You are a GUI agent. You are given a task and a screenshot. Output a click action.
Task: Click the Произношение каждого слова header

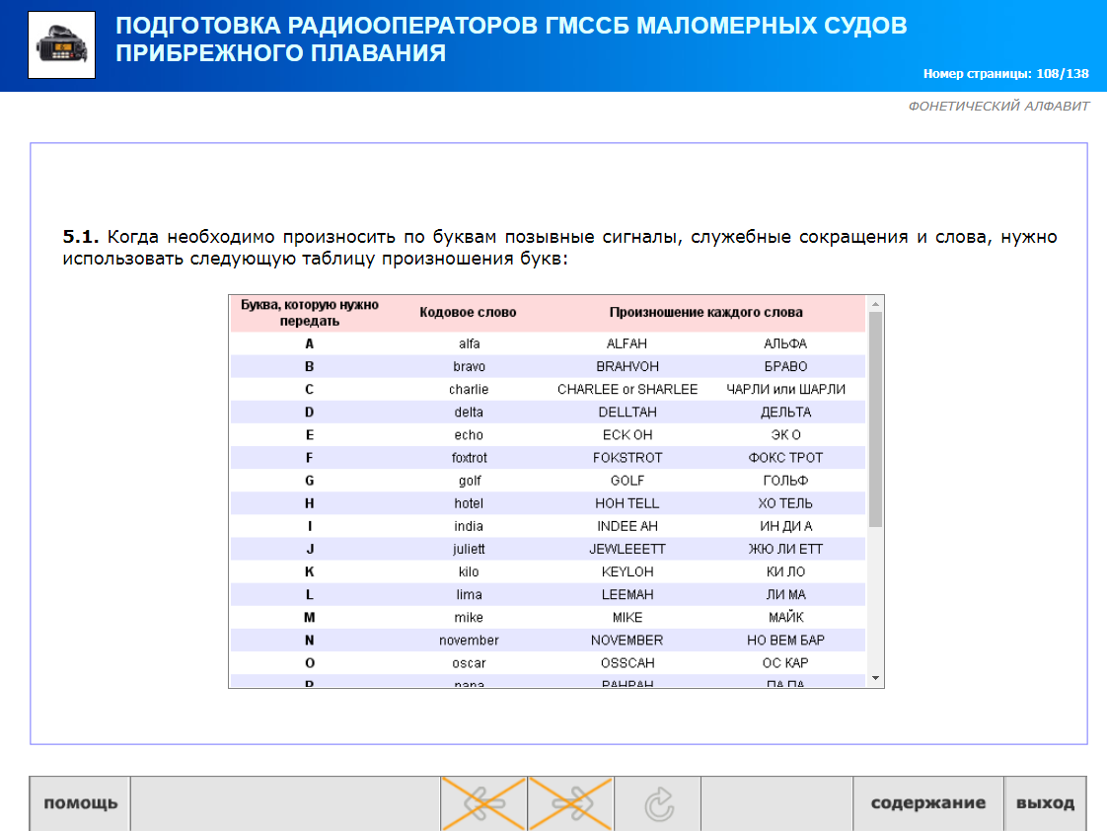click(x=706, y=312)
